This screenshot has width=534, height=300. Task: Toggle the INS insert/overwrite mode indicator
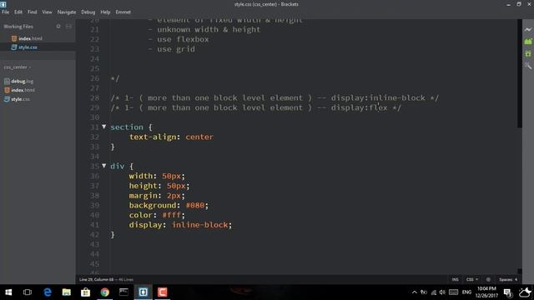[455, 280]
